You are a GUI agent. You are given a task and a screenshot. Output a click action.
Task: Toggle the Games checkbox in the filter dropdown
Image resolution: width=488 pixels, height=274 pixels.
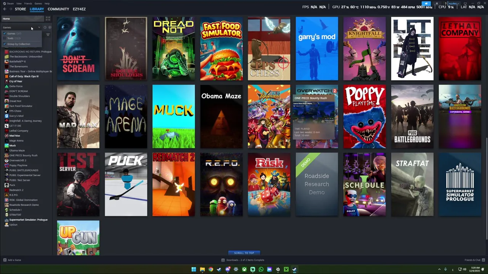[5, 33]
